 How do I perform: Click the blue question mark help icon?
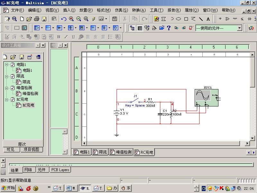[169, 28]
